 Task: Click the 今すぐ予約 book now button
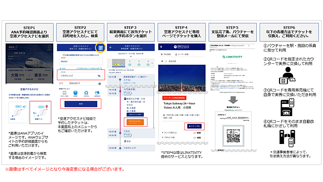point(195,126)
